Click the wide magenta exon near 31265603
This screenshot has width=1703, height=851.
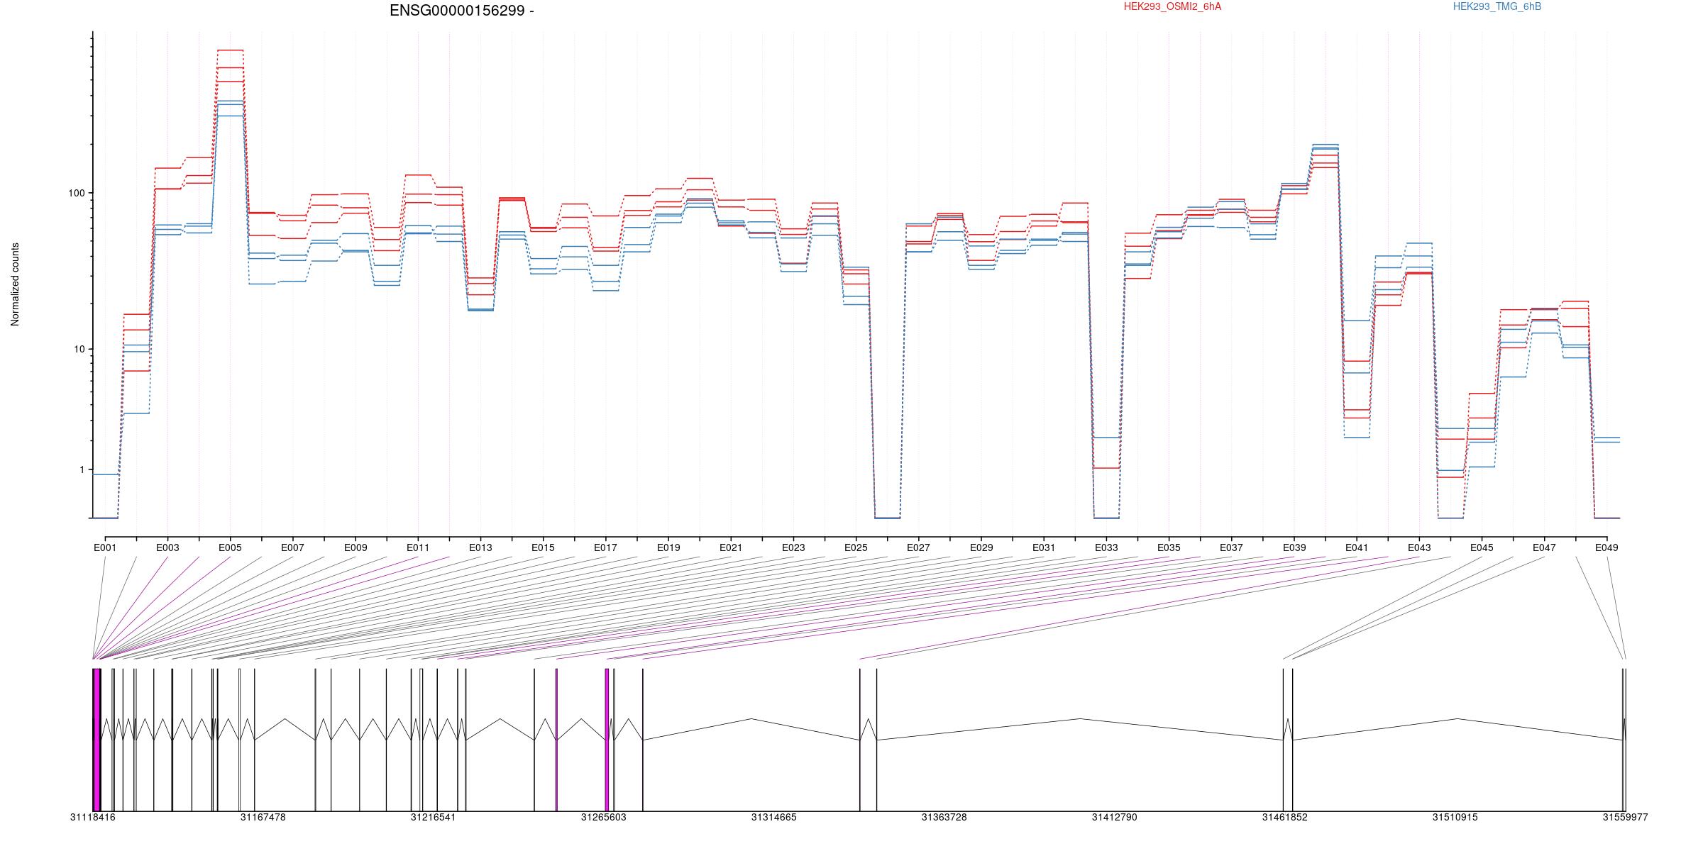point(607,740)
